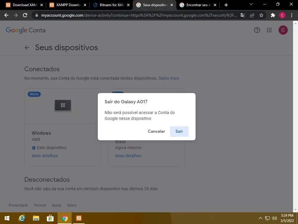Close the Encontrar seu tab
Viewport: 298px width, 224px height.
[x=215, y=5]
